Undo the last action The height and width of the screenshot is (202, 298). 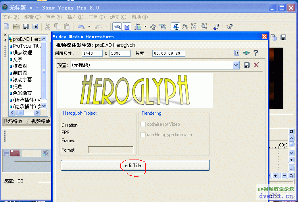point(81,27)
